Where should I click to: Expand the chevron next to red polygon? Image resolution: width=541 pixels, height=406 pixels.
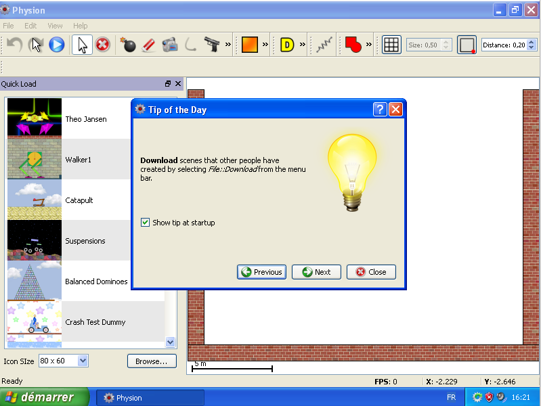pos(369,45)
